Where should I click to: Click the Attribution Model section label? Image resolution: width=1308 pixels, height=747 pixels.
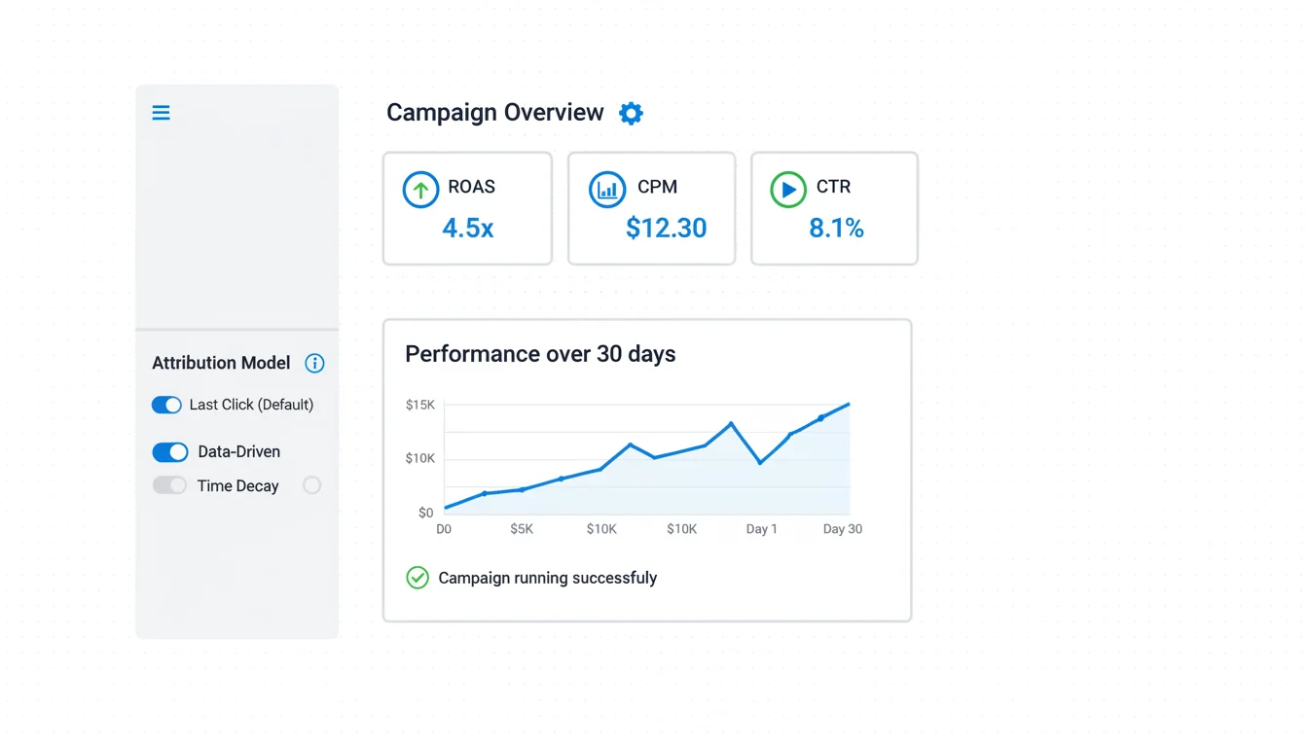221,363
